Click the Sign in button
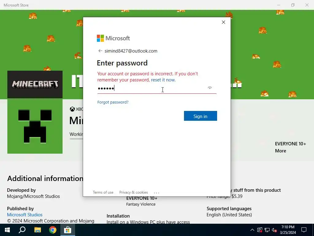Viewport: 314px width, 236px height. pos(201,116)
